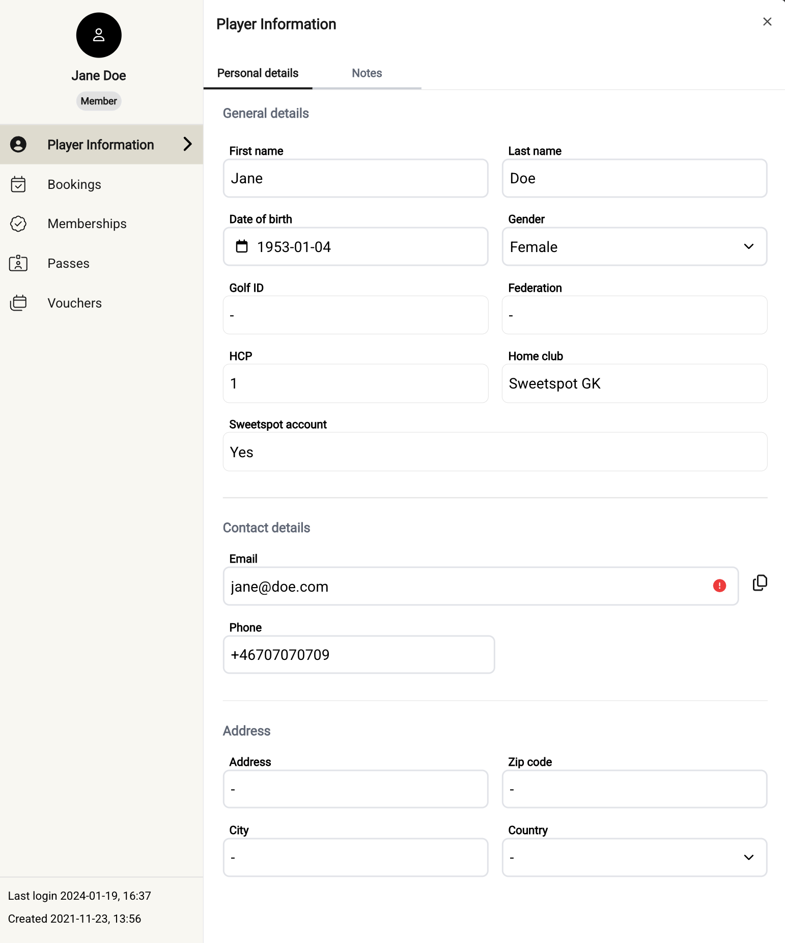Click into the Last name field
Image resolution: width=785 pixels, height=943 pixels.
click(634, 179)
